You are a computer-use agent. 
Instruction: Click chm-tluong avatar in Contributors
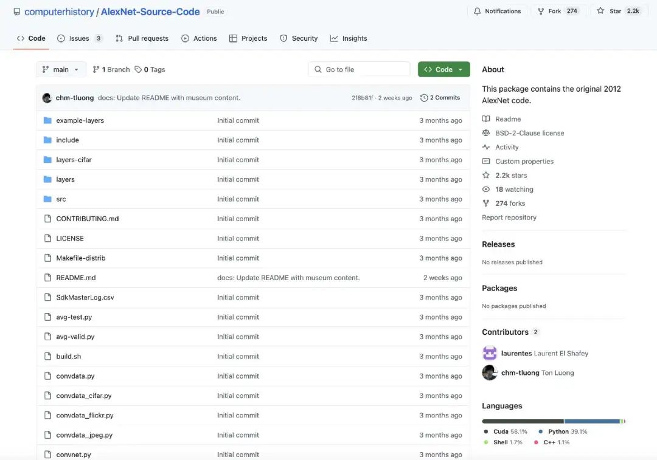489,372
